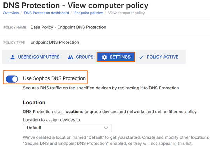Click the Location heading
This screenshot has height=151, width=210.
point(34,102)
